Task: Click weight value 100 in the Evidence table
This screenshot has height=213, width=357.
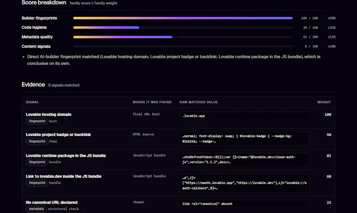Action: click(x=328, y=115)
